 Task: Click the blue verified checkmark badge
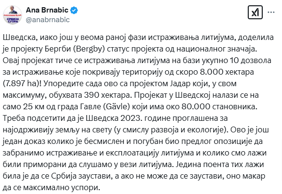74,10
